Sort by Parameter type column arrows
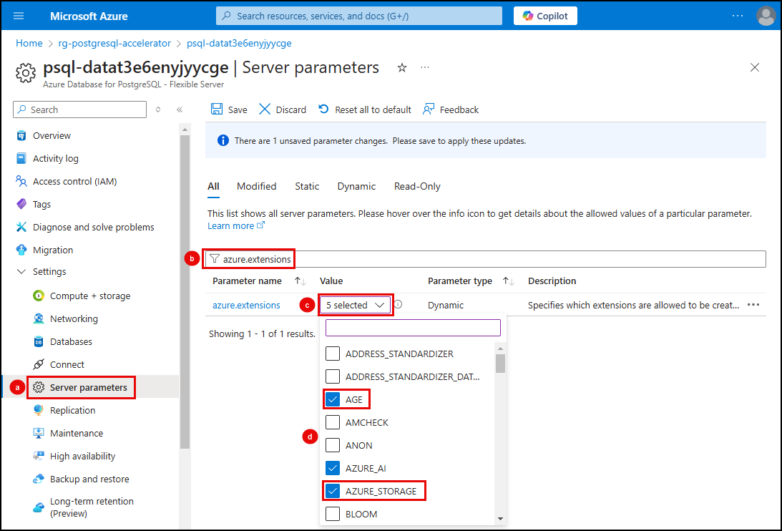This screenshot has height=531, width=782. click(x=509, y=281)
